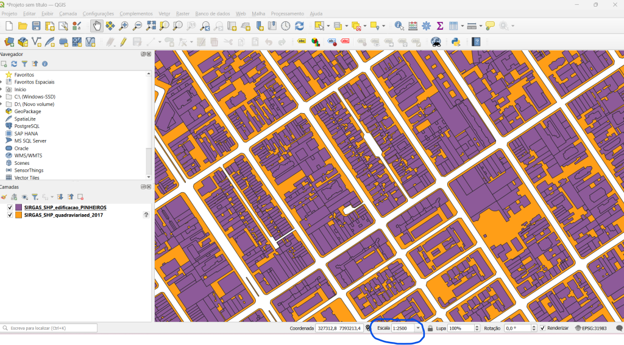Save project with the floppy disk icon

coord(36,26)
